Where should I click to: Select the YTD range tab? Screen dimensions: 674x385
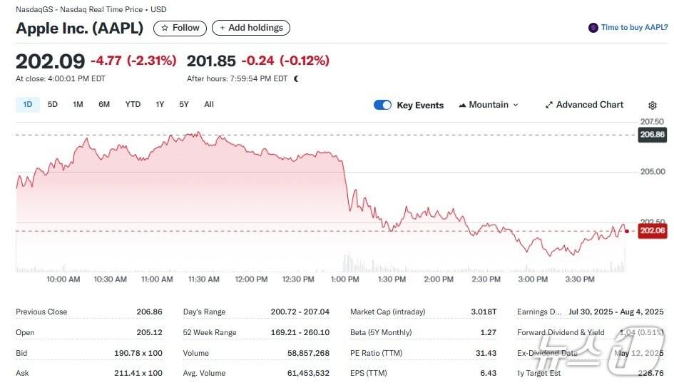[x=133, y=105]
